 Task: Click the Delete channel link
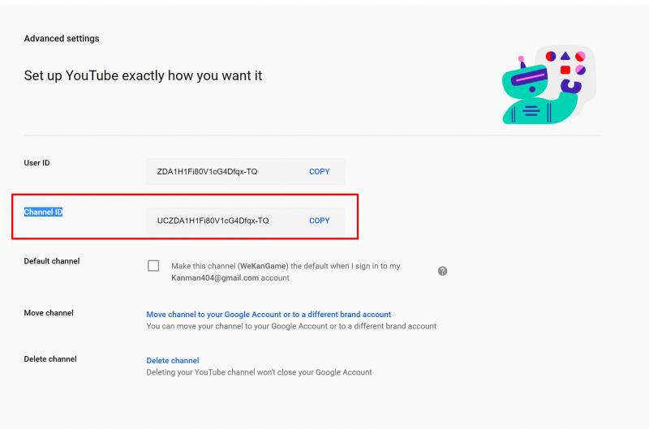pos(173,361)
